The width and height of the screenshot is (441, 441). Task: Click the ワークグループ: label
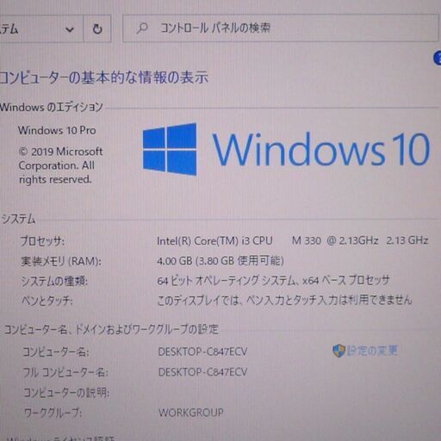click(53, 413)
